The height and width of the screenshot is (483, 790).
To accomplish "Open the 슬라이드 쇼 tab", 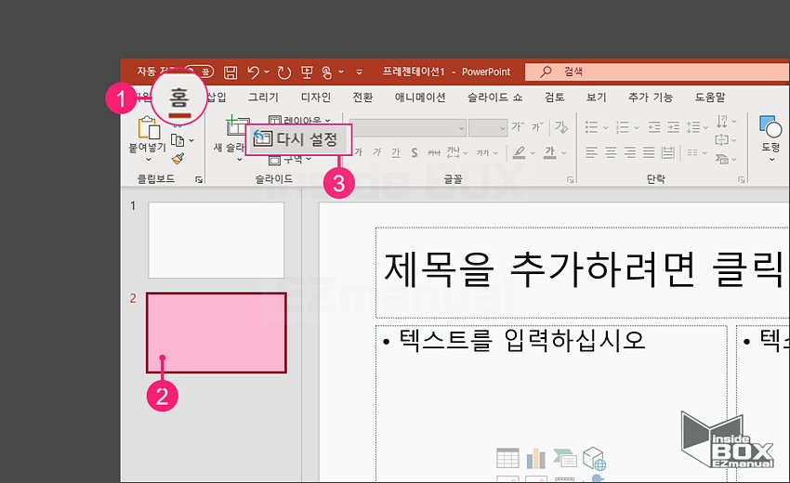I will 494,98.
